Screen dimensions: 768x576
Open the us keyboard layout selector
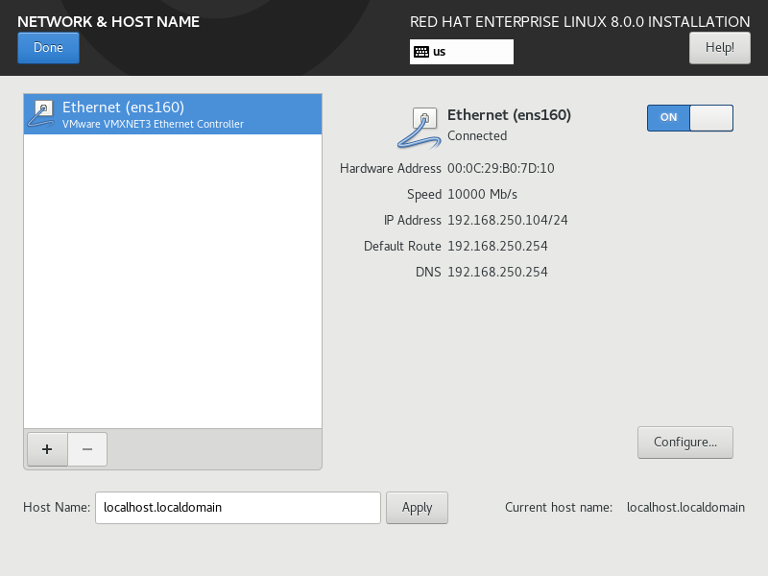(462, 52)
